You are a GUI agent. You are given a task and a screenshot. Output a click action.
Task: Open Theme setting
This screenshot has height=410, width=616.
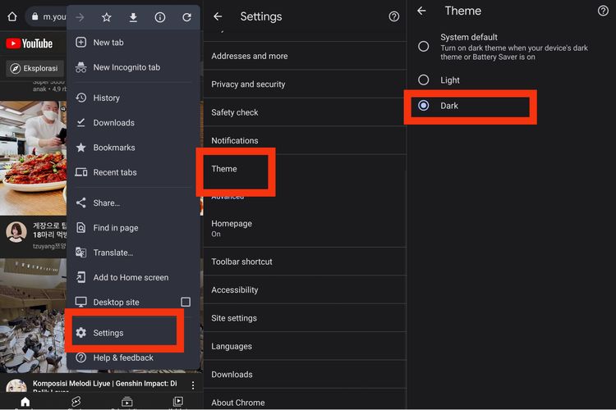pos(305,169)
